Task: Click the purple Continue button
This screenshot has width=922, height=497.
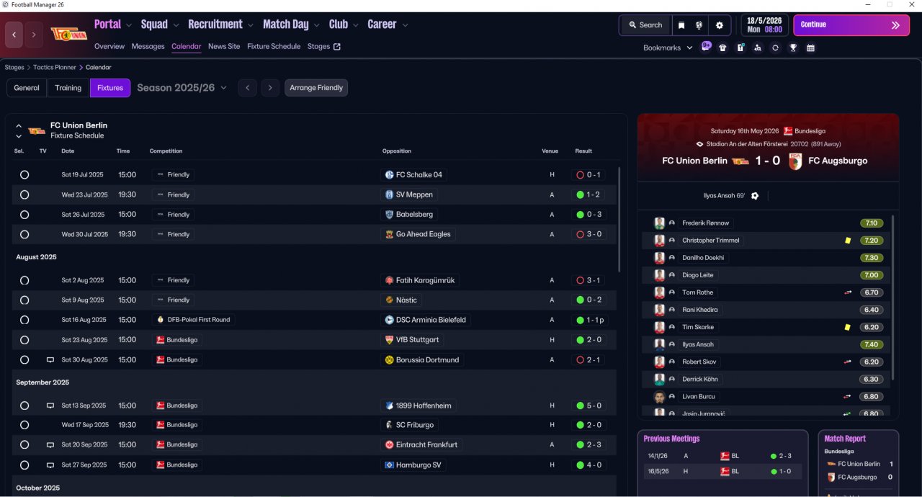Action: click(x=851, y=25)
